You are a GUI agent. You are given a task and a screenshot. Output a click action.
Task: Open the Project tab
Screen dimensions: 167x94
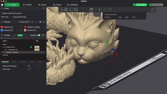tap(57, 5)
